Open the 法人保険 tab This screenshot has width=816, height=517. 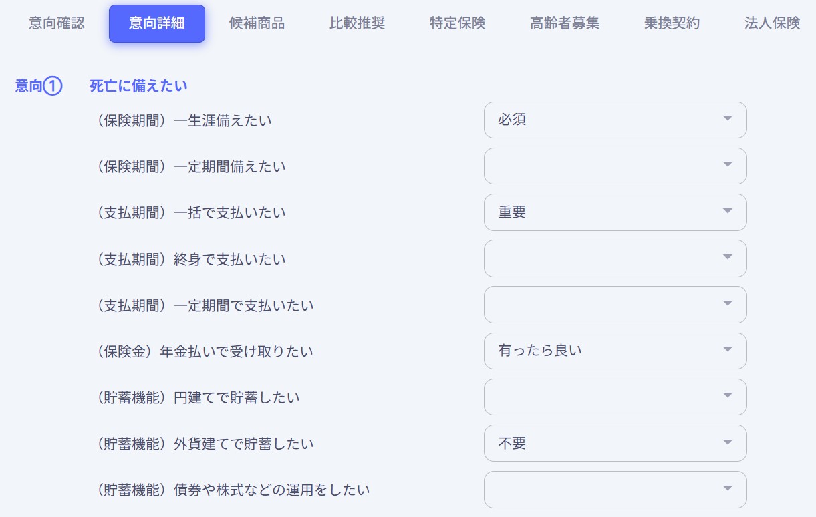pyautogui.click(x=771, y=22)
